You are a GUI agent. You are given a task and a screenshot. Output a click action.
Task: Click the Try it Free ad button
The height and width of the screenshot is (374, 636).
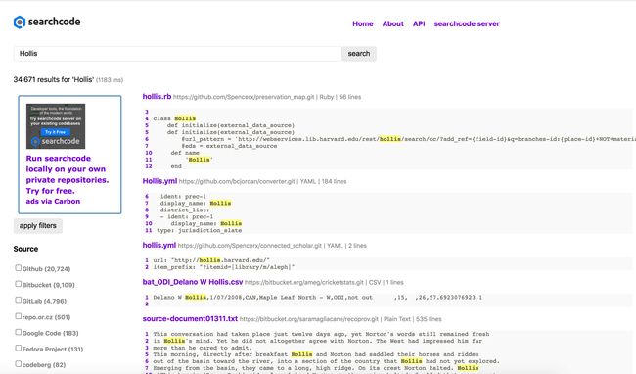[56, 132]
